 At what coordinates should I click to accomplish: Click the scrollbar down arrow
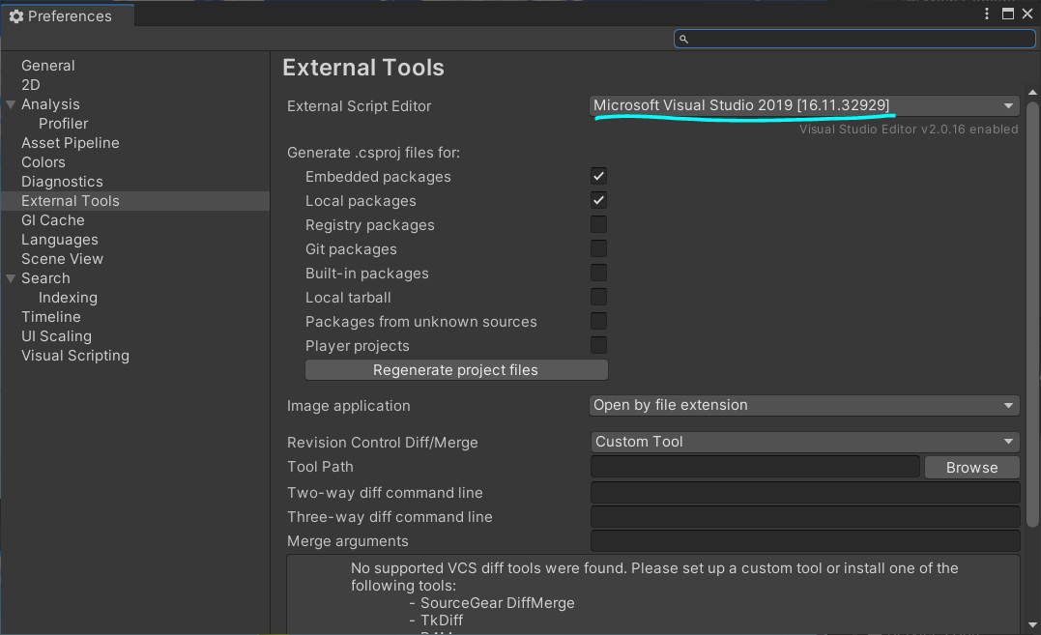tap(1032, 624)
